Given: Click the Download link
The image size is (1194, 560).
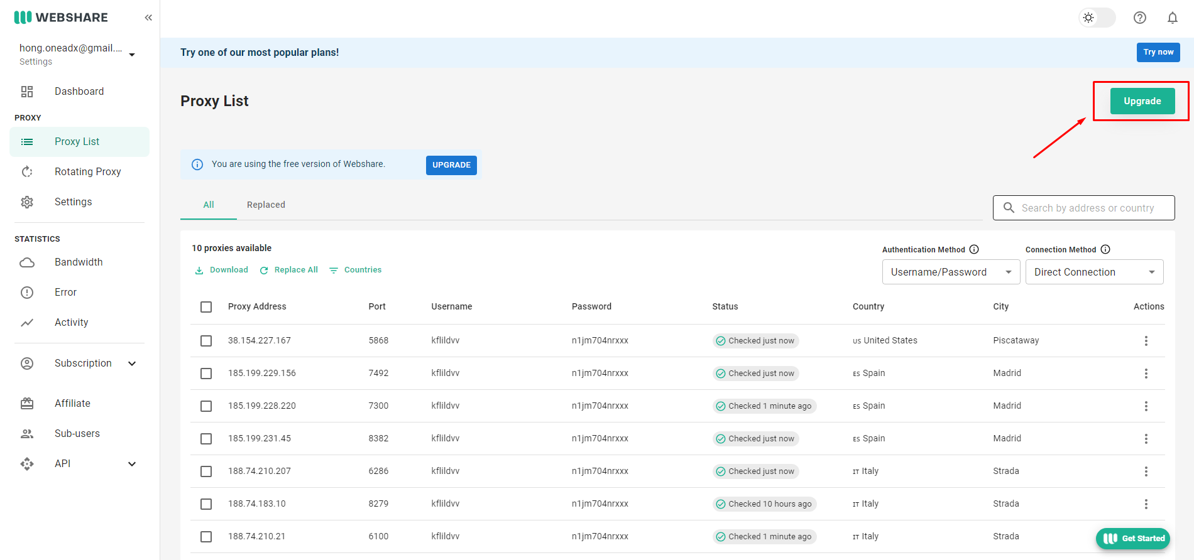Looking at the screenshot, I should [x=222, y=270].
